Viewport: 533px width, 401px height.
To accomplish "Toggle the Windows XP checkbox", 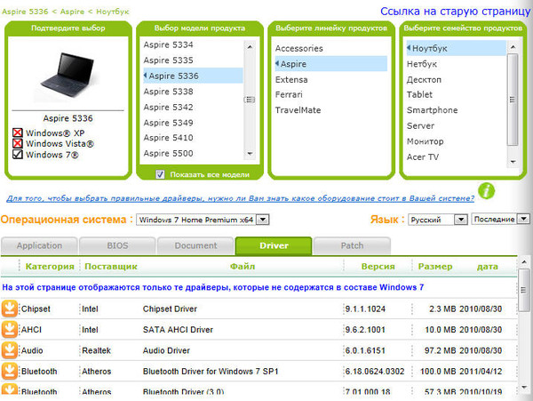I will click(x=18, y=132).
